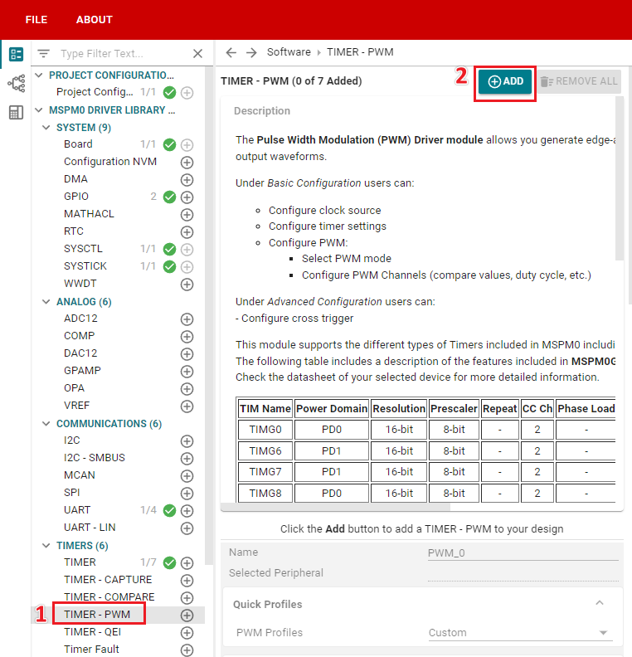
Task: Add a GPIO instance with plus icon
Action: 187,197
